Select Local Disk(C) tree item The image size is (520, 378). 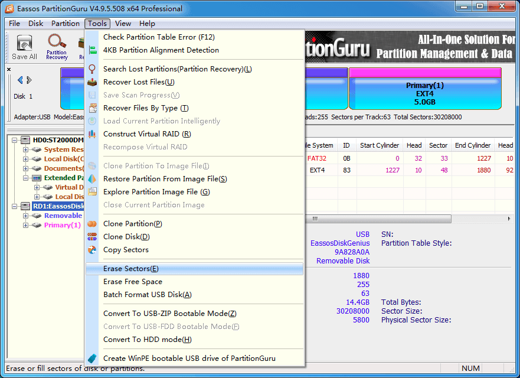[64, 159]
